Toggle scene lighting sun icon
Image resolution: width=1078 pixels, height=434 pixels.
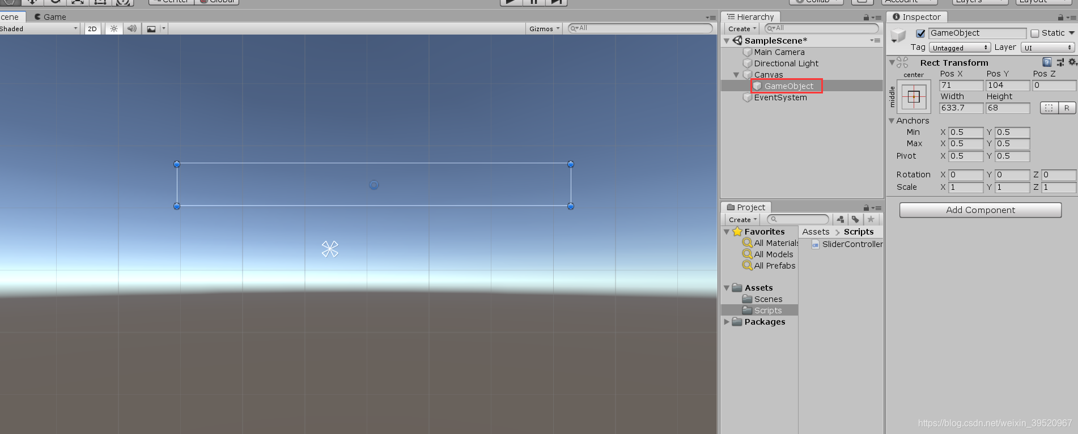[x=114, y=28]
